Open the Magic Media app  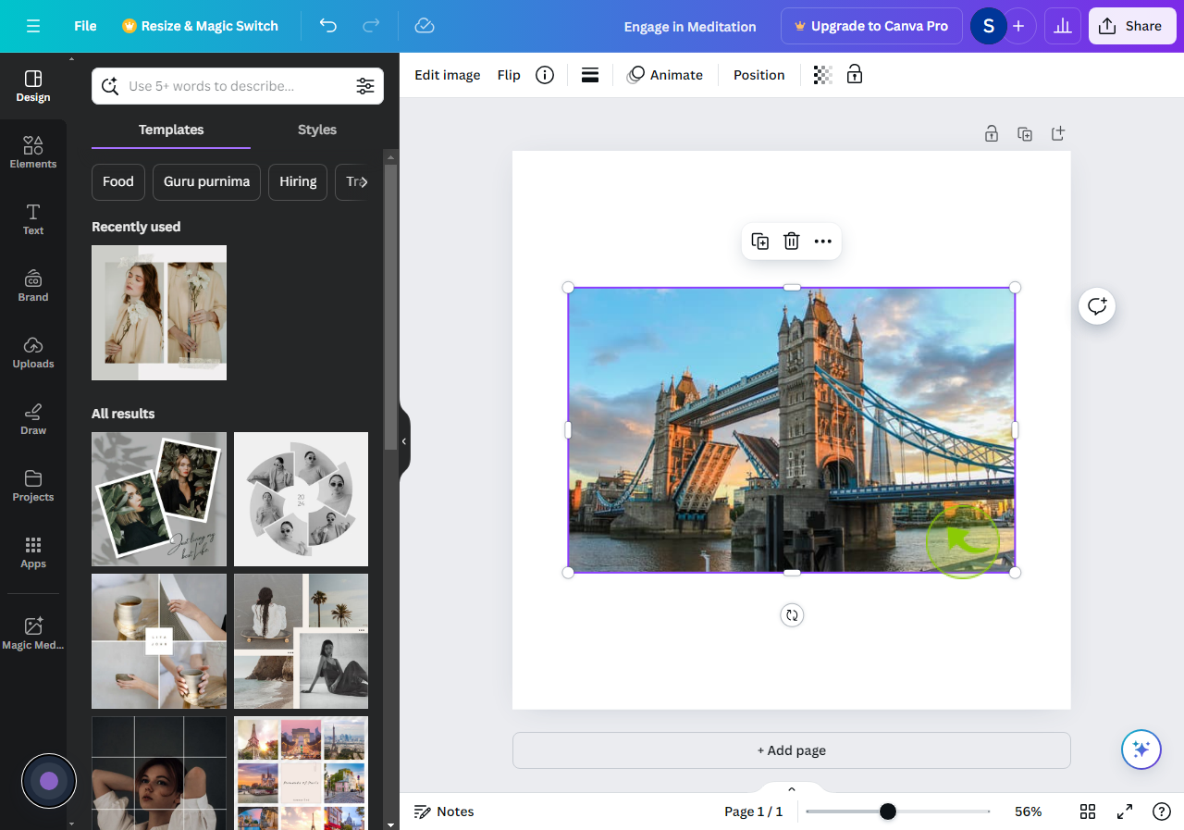point(33,634)
